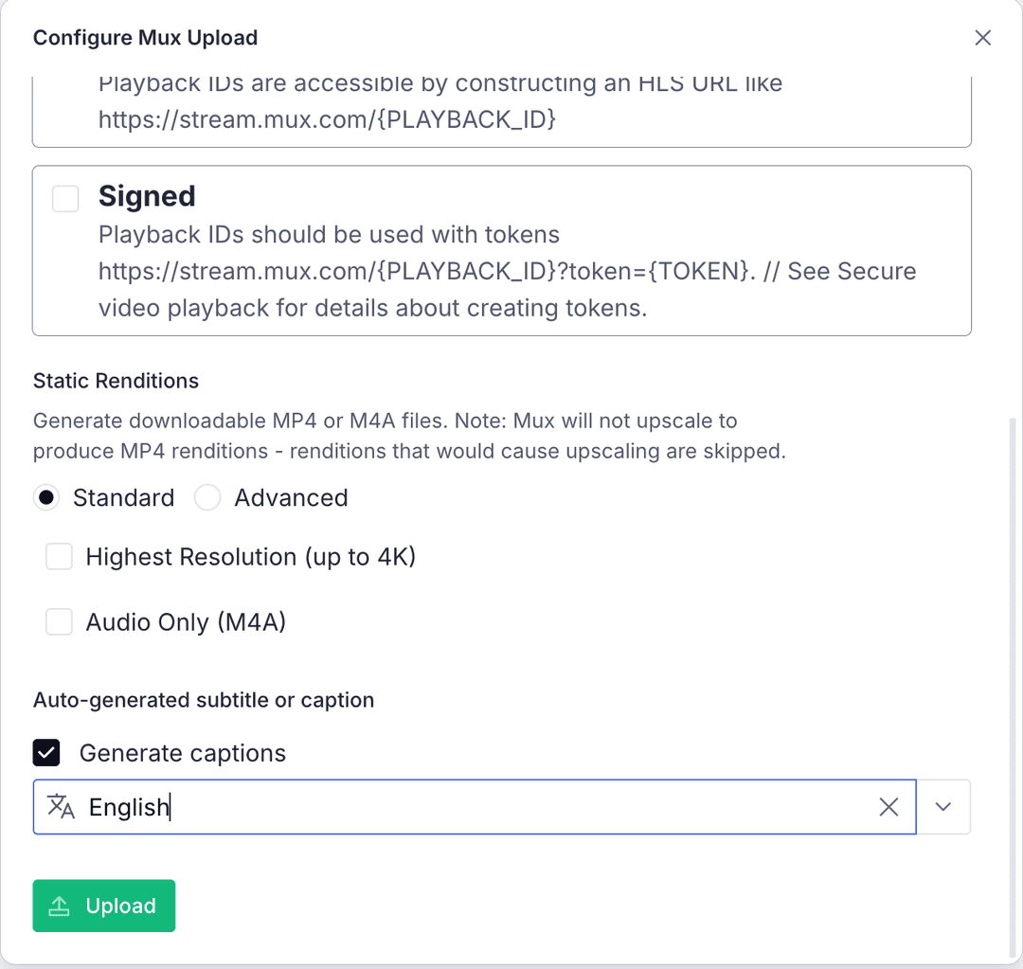The width and height of the screenshot is (1023, 969).
Task: Uncheck the Generate captions checkbox
Action: 46,753
